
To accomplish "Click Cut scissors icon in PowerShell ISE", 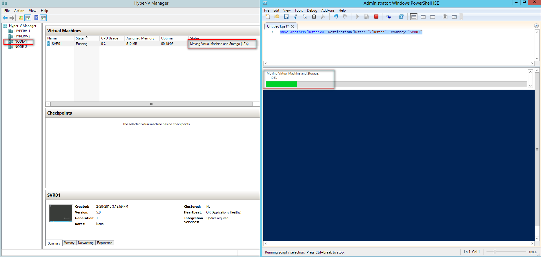I will (295, 17).
